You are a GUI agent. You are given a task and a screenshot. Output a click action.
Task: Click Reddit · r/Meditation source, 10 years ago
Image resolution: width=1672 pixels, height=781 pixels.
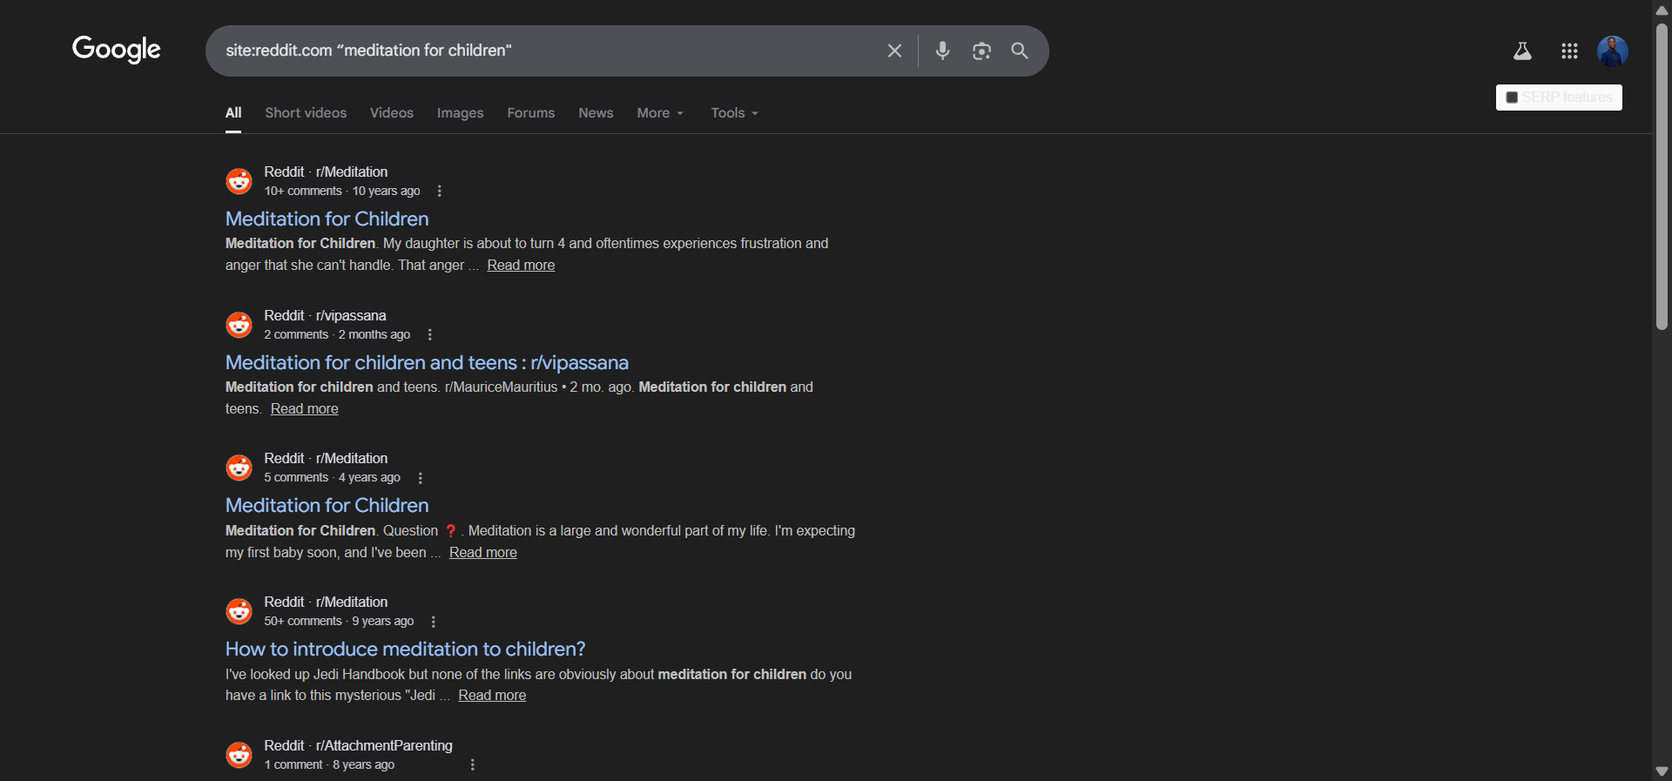point(326,172)
